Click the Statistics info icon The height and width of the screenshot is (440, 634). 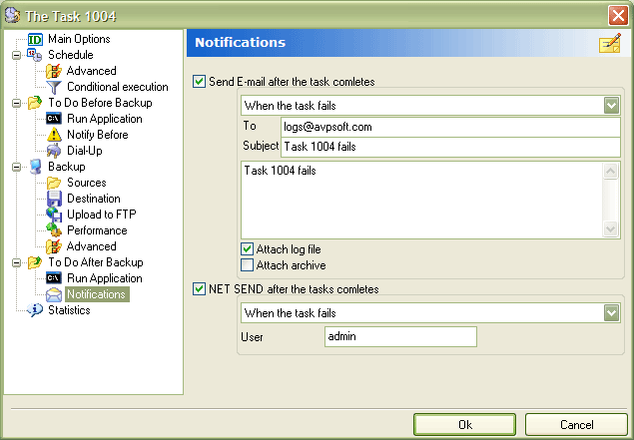[35, 310]
